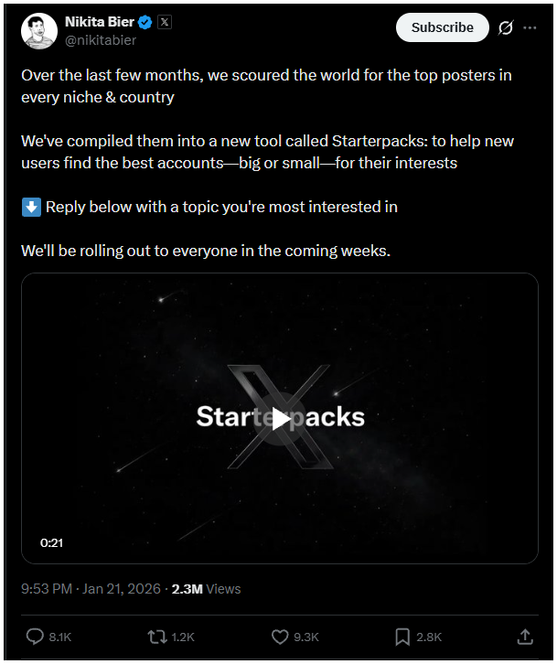
Task: Click the share upload arrow icon
Action: (x=525, y=637)
